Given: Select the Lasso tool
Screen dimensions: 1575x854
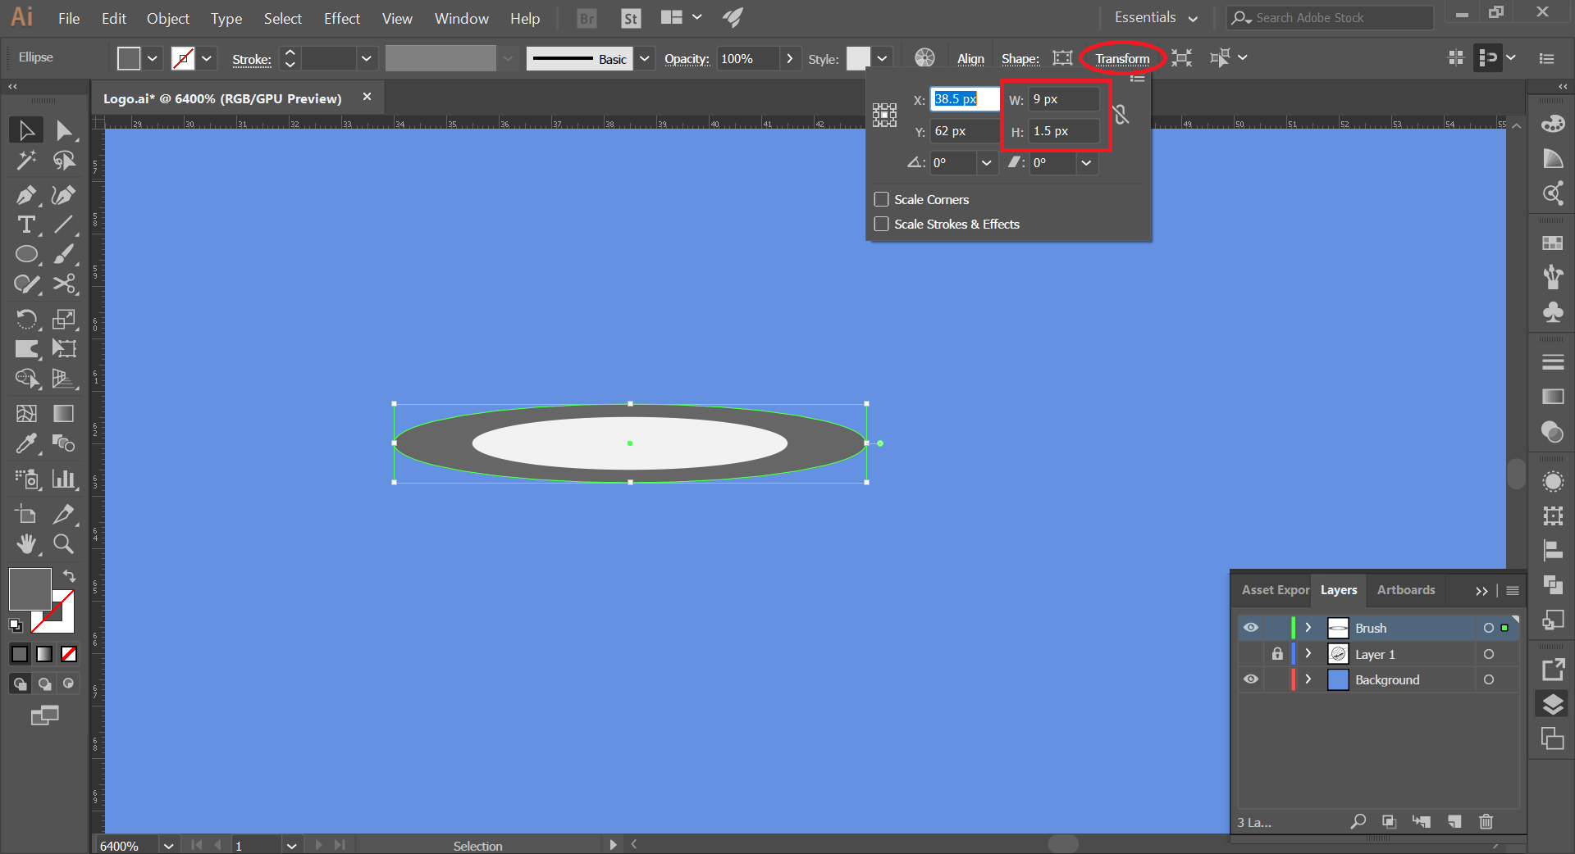Looking at the screenshot, I should tap(64, 161).
